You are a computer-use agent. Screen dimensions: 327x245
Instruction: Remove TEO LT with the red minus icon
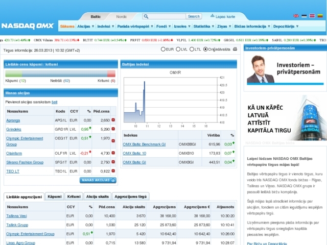pos(113,171)
